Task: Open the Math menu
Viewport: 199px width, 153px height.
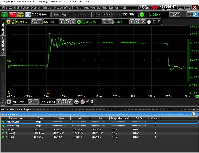Action: [x=79, y=8]
